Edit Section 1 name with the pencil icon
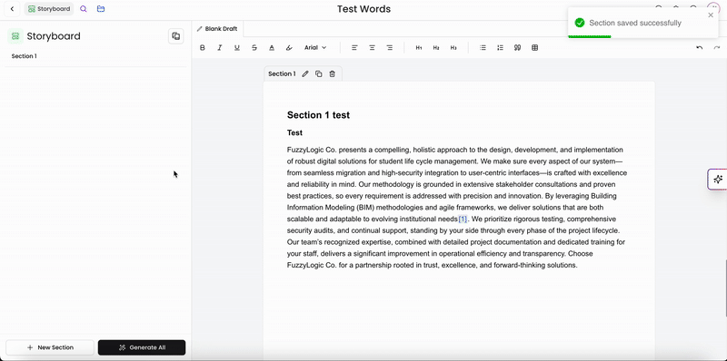Image resolution: width=727 pixels, height=361 pixels. [305, 73]
